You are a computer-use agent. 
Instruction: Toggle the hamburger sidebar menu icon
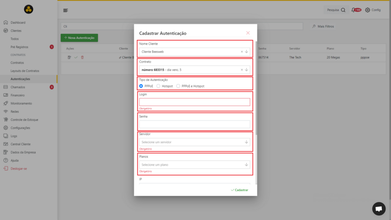(65, 10)
